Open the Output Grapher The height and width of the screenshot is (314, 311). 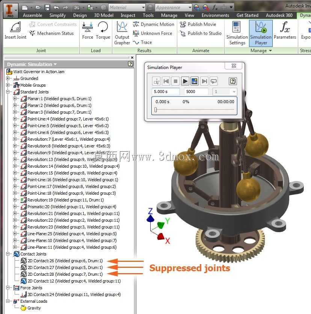[122, 33]
